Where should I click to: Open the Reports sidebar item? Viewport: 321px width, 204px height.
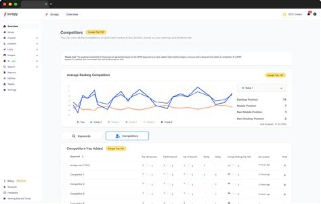12,72
